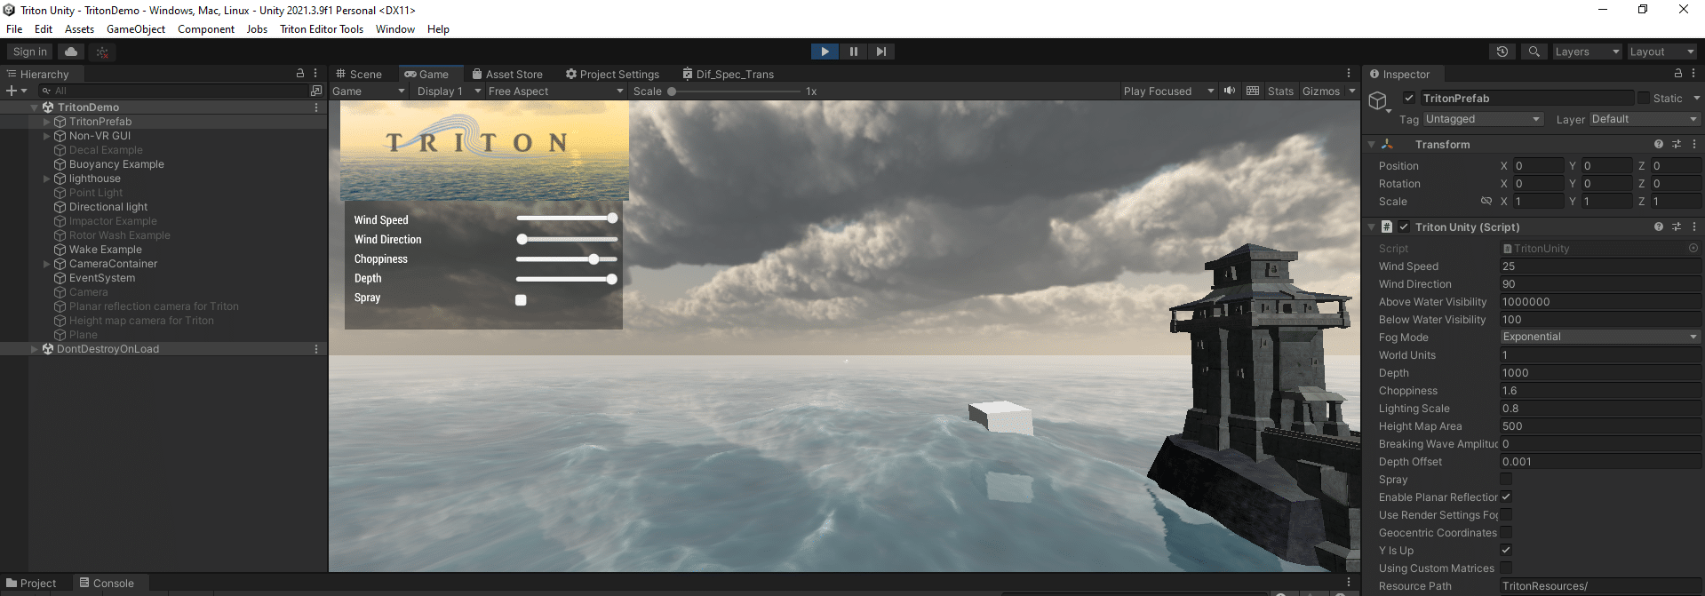Image resolution: width=1705 pixels, height=596 pixels.
Task: Click the Game view Scale slider
Action: [x=736, y=91]
